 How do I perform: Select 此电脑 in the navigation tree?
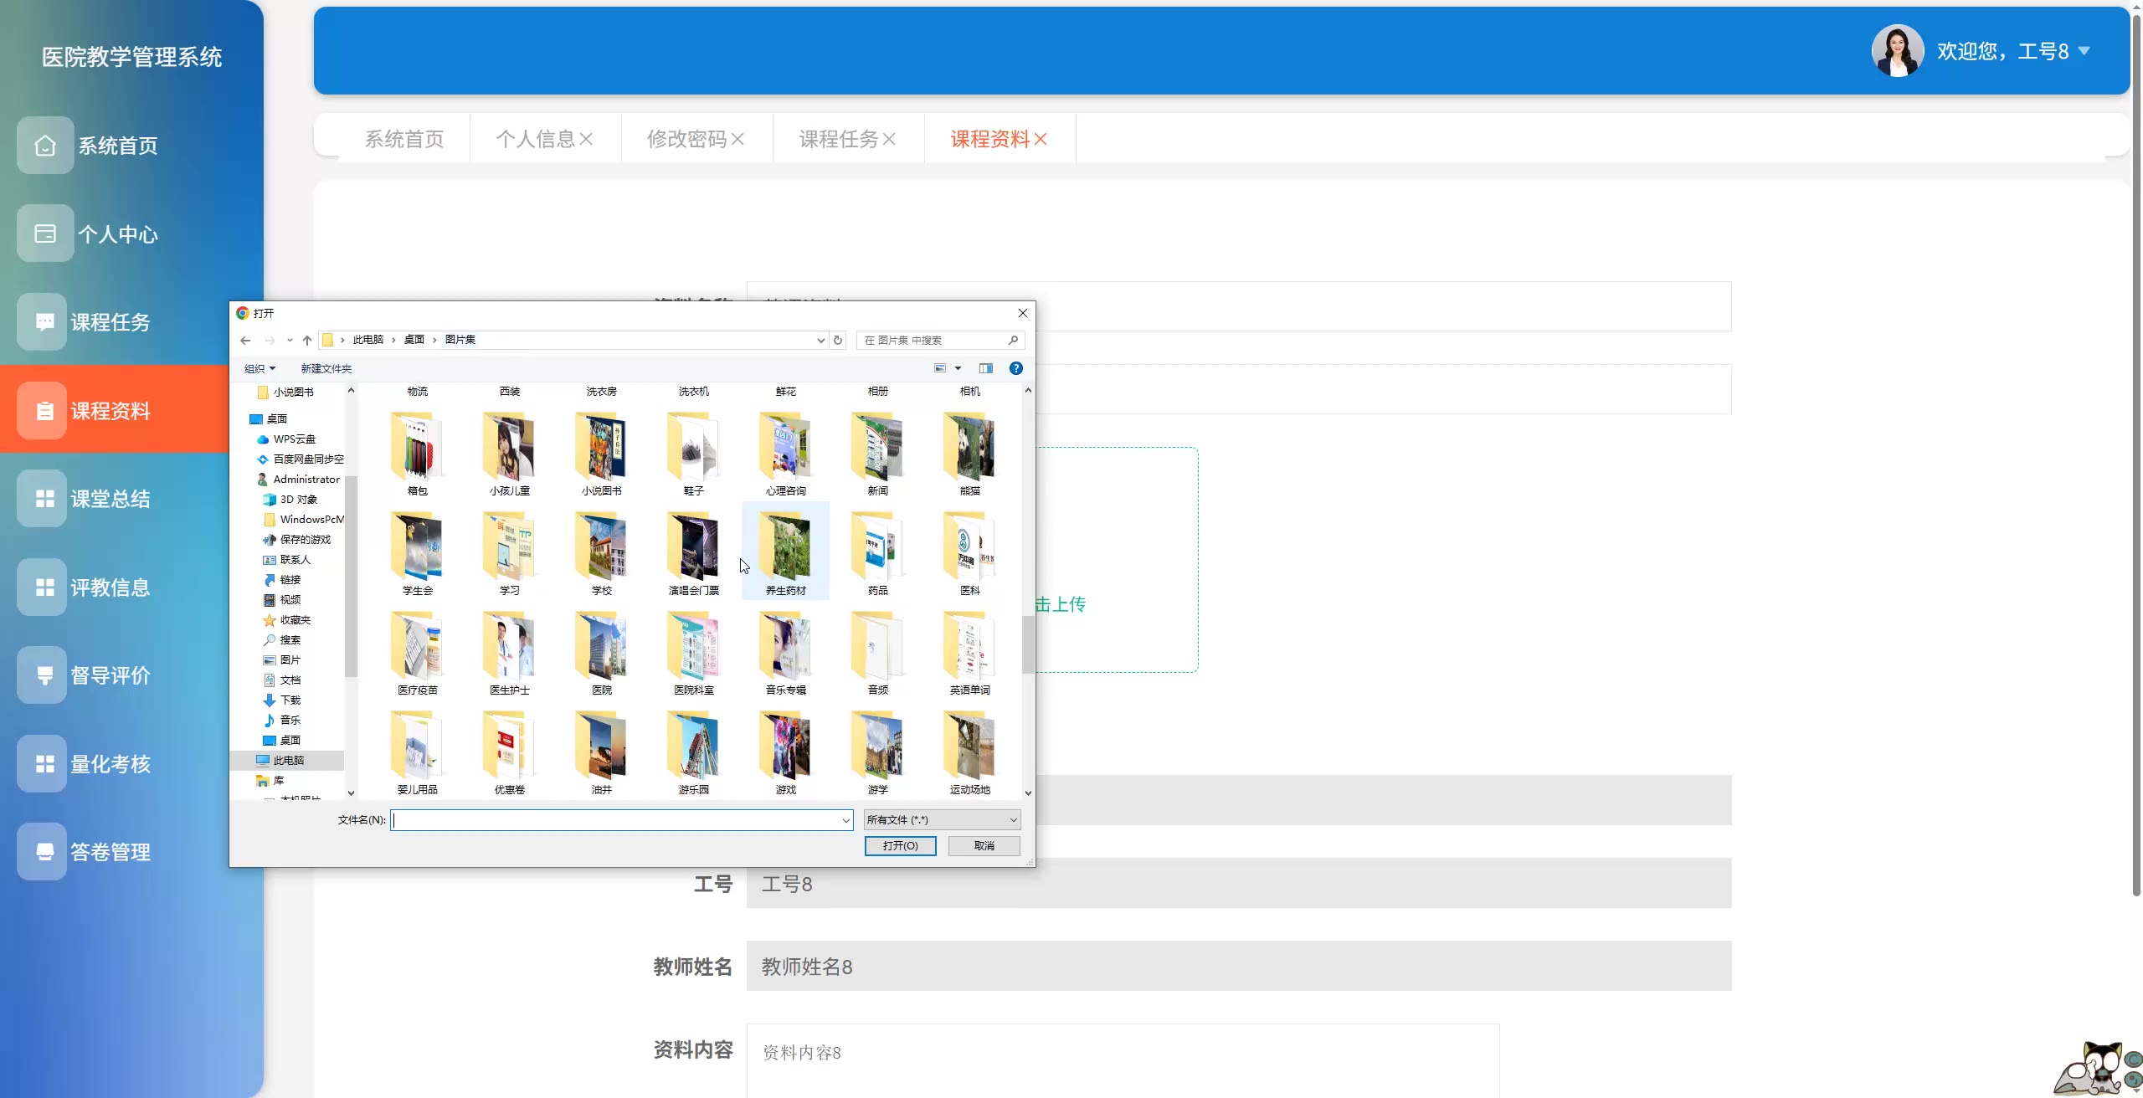point(288,760)
